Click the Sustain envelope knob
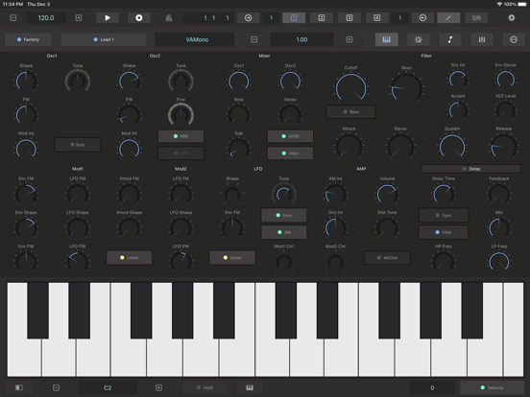Image resolution: width=530 pixels, height=397 pixels. pos(452,147)
